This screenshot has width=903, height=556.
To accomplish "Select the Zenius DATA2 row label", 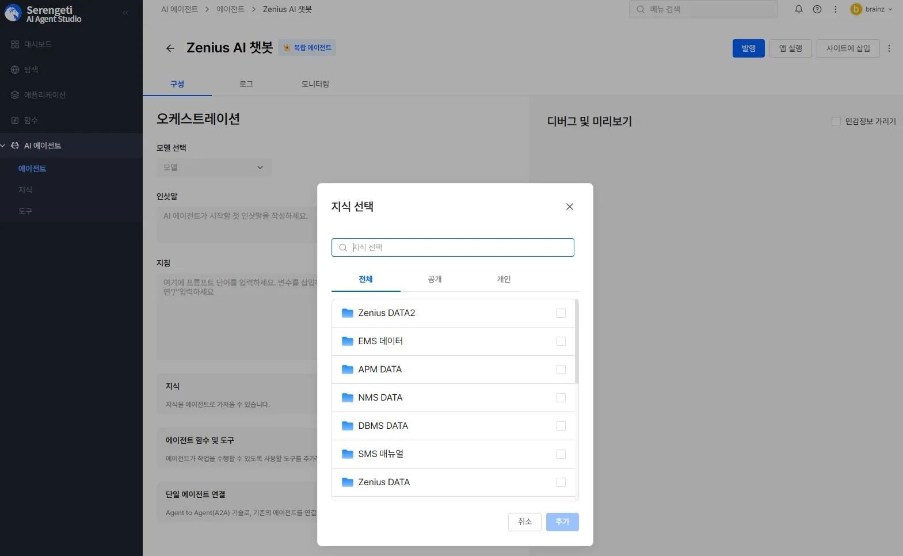I will [x=387, y=313].
